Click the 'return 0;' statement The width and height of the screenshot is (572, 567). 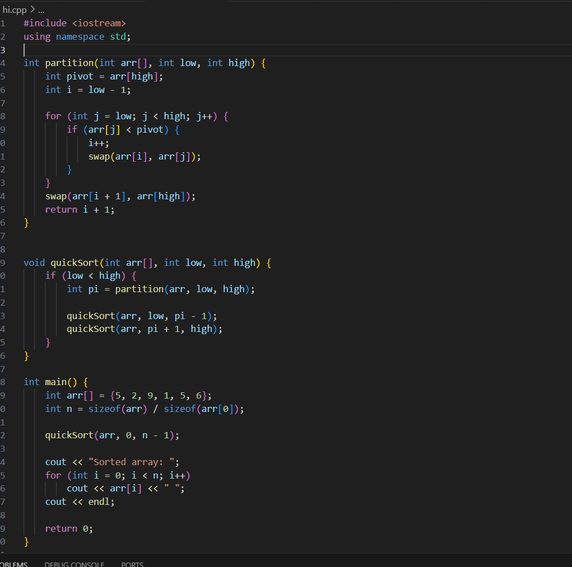69,529
